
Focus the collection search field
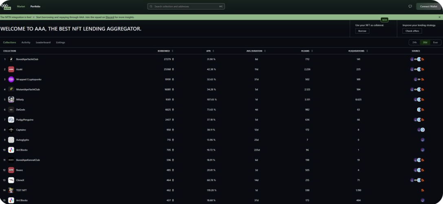point(186,7)
